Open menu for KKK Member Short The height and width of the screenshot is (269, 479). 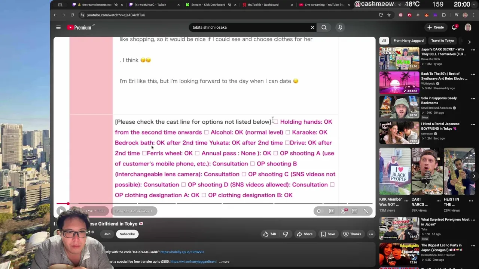406,201
